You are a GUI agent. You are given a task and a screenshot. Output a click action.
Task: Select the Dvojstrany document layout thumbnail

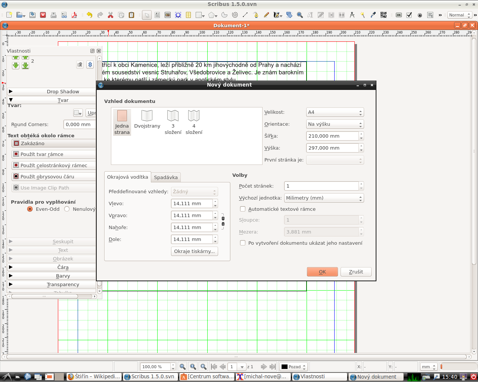(x=147, y=119)
